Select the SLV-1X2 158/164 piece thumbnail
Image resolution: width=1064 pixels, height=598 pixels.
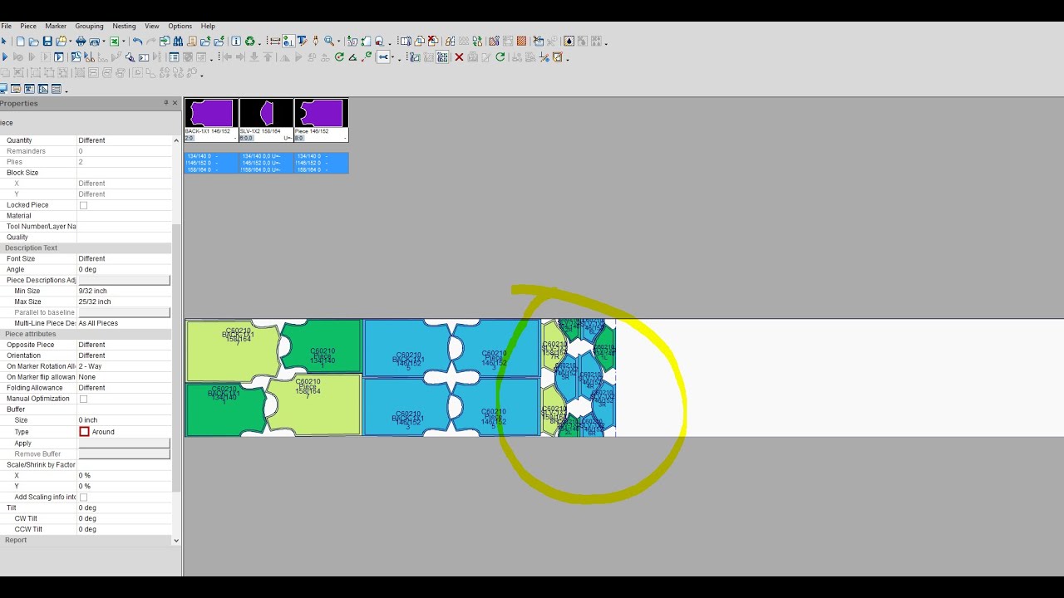[x=266, y=120]
